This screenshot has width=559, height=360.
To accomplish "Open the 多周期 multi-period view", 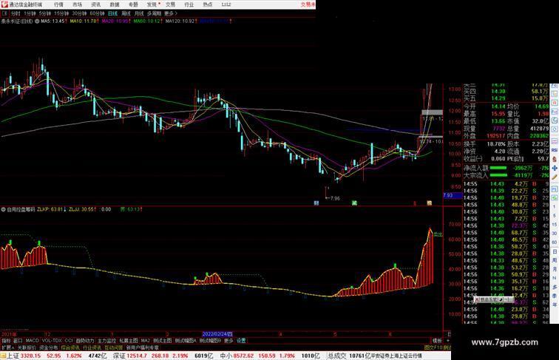I will (154, 13).
